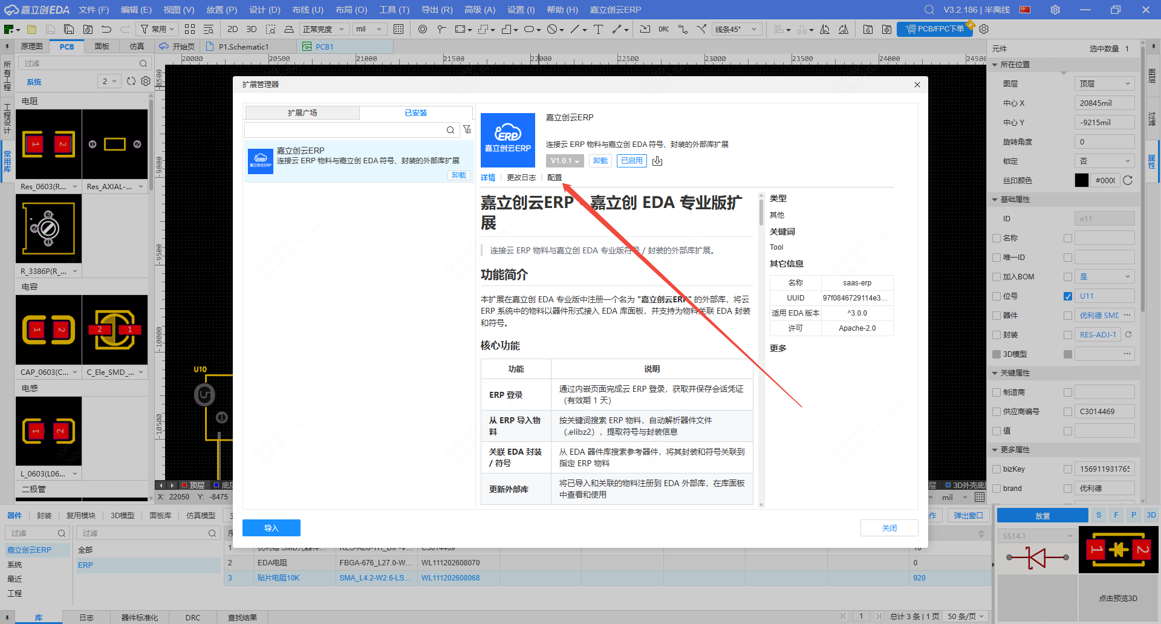The height and width of the screenshot is (624, 1161).
Task: Reset silkscreen color with refresh icon
Action: tap(1128, 180)
